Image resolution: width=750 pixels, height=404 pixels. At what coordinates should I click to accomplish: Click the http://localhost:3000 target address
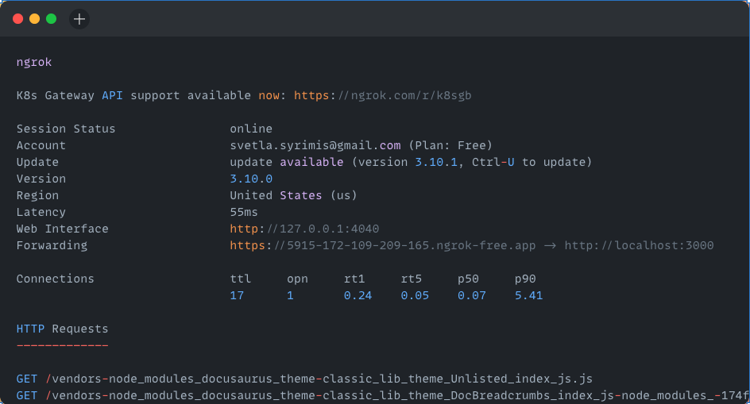click(639, 245)
